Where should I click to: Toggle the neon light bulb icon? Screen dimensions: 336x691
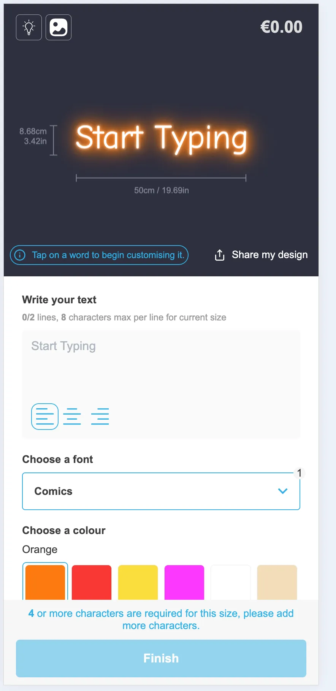pos(29,27)
